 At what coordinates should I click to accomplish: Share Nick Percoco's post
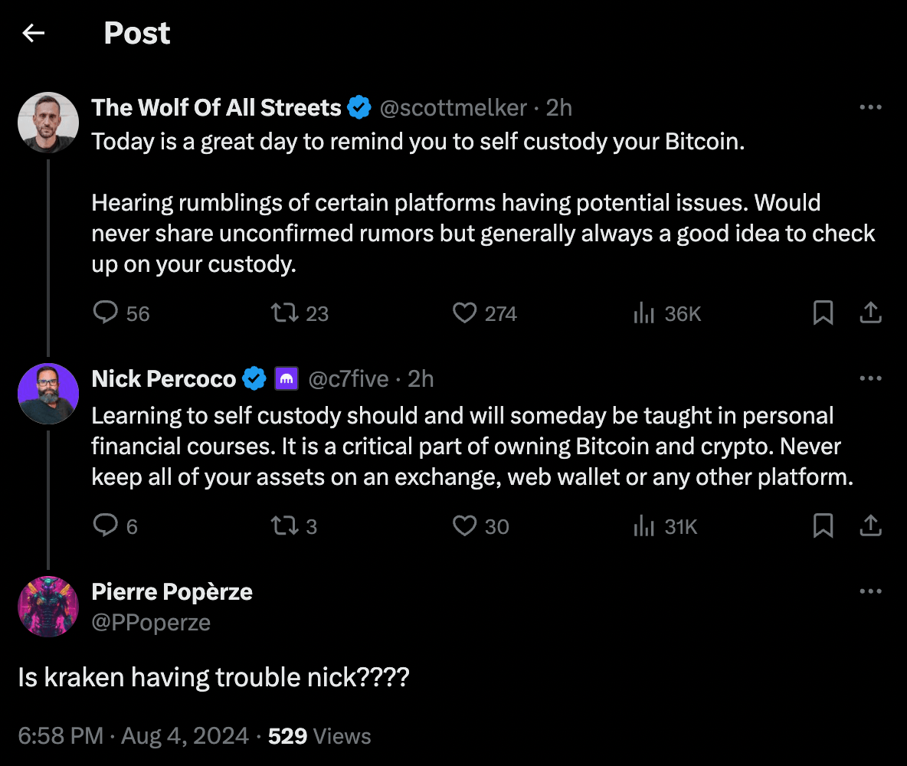870,526
